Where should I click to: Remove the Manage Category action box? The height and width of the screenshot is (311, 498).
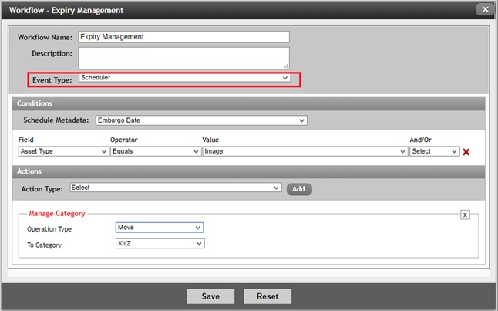(x=465, y=215)
